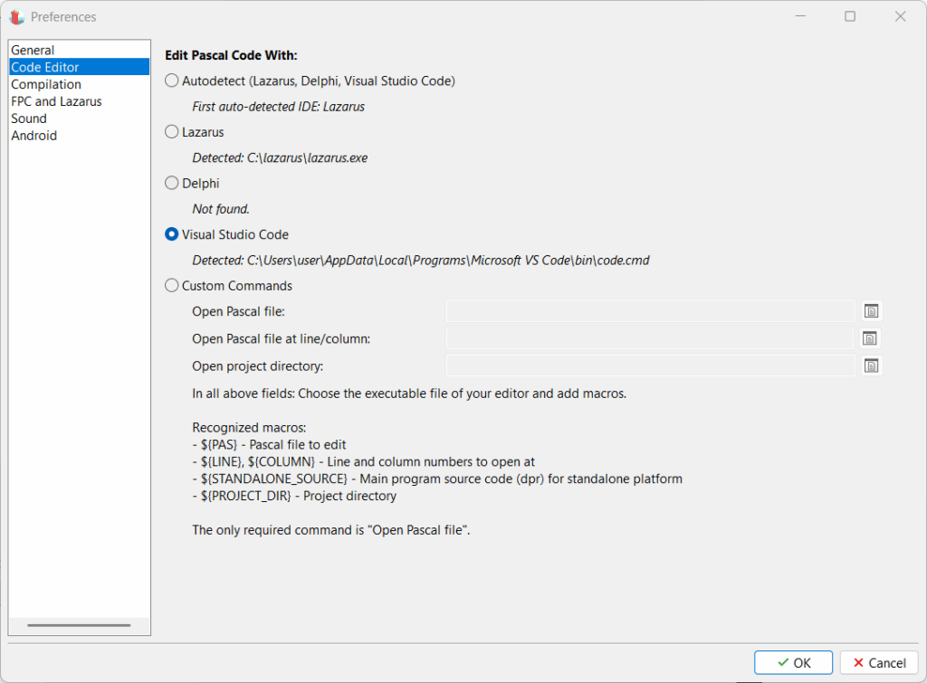
Task: Click '${PAS} - Pascal file to edit' line
Action: (269, 444)
